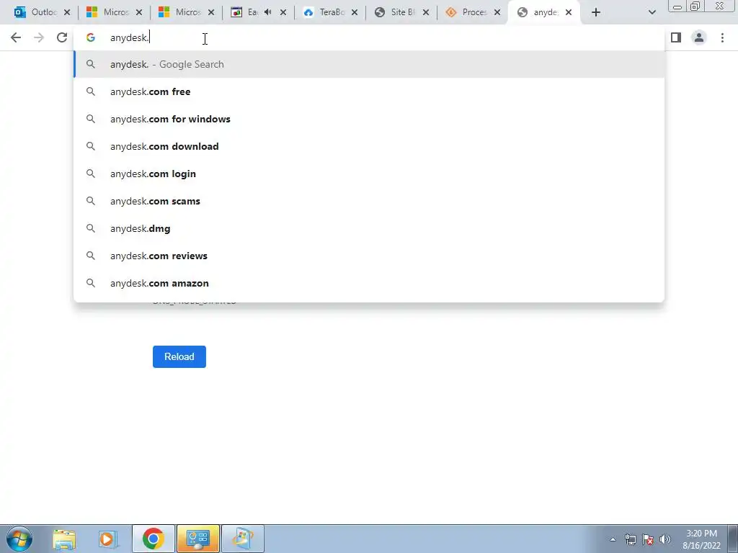Open the clock showing 3:20 PM
The height and width of the screenshot is (553, 738).
701,539
